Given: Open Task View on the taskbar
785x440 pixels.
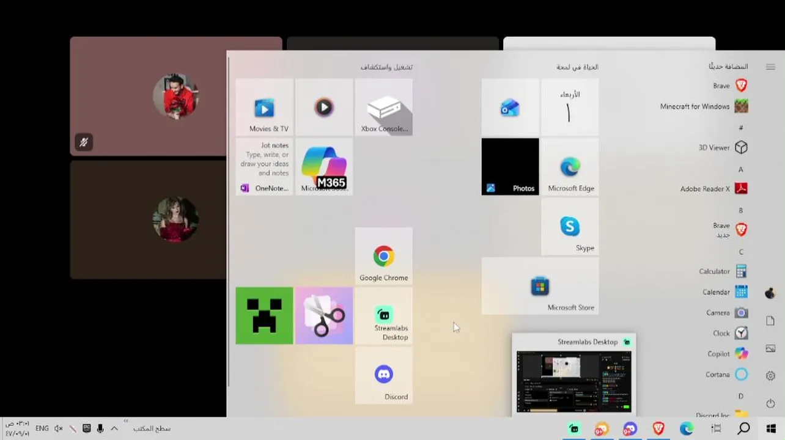Looking at the screenshot, I should pos(716,428).
